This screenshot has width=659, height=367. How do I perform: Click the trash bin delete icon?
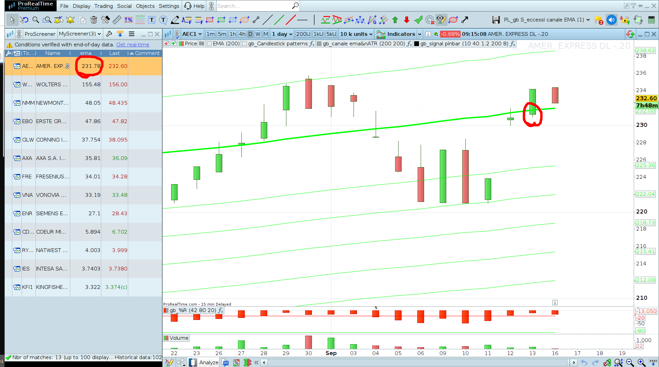(x=94, y=20)
